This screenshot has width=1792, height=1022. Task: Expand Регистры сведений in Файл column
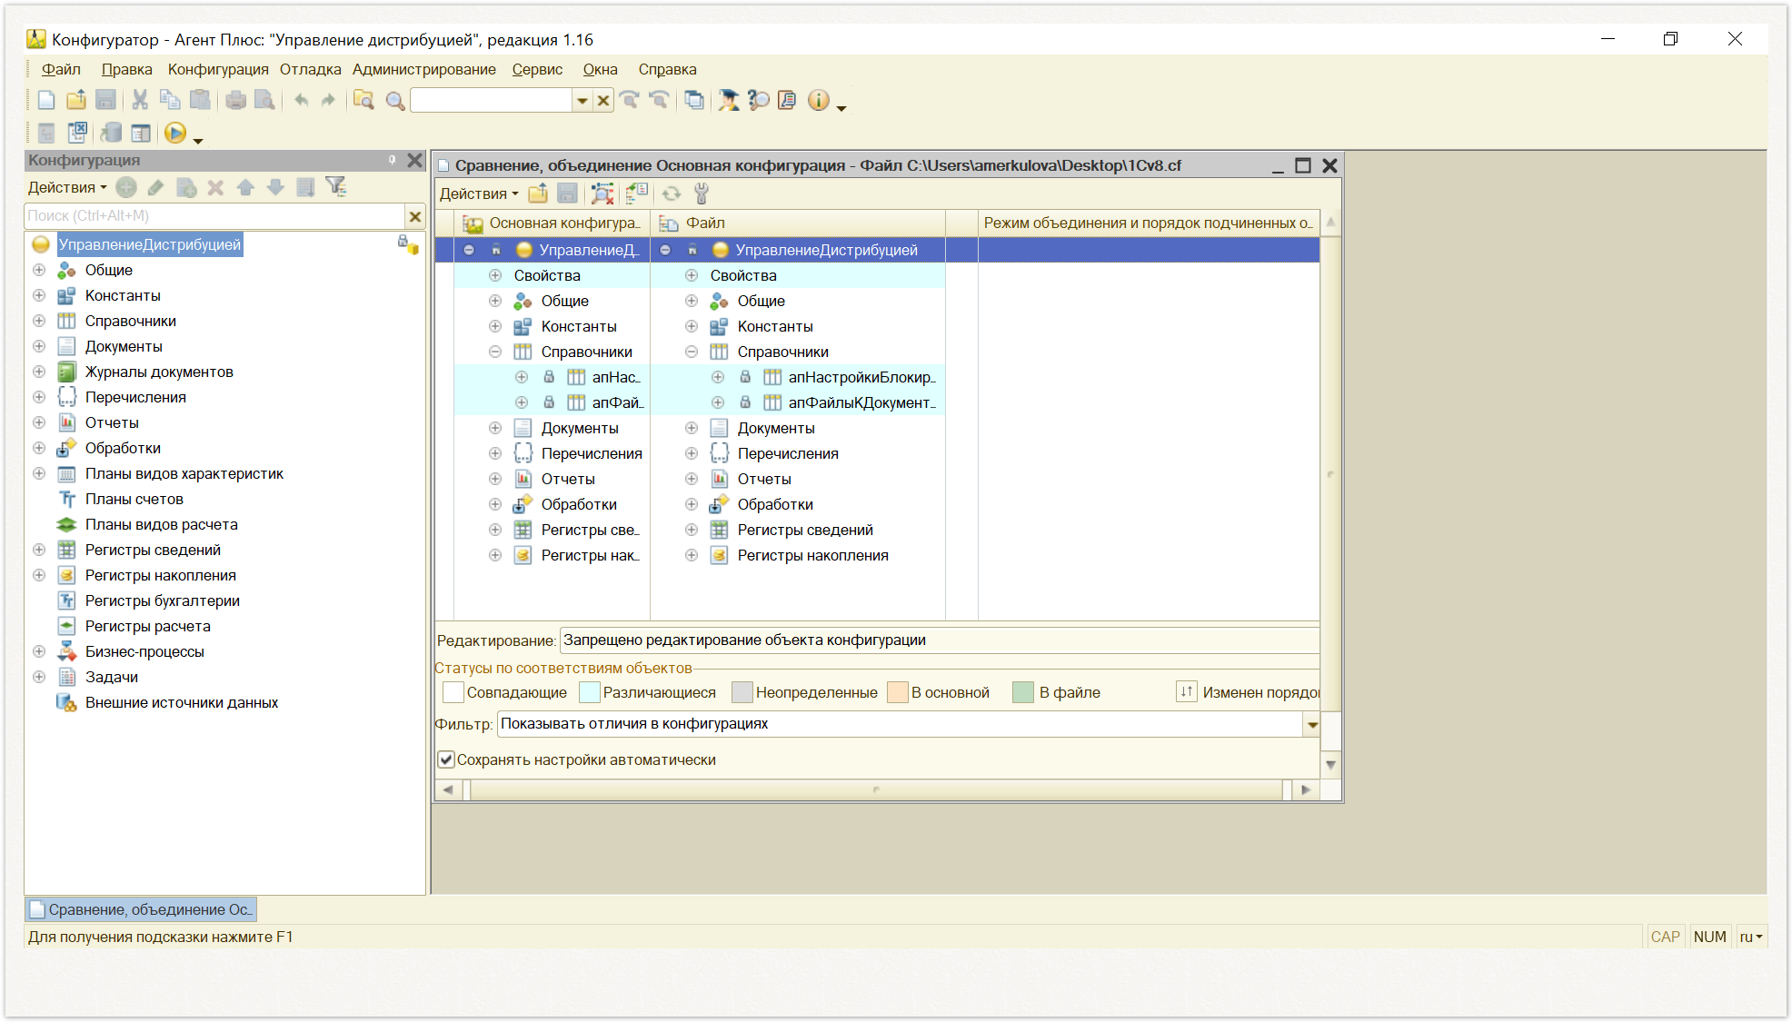(x=692, y=530)
